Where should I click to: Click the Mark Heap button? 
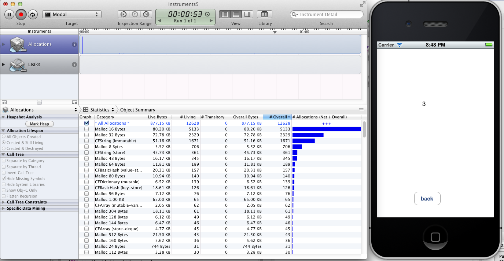pyautogui.click(x=40, y=124)
